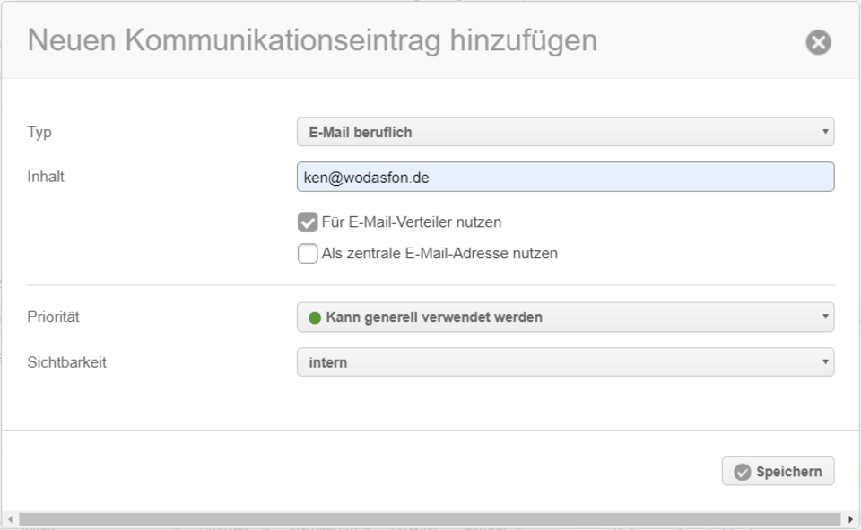Click the green priority status dot
Viewport: 861px width, 530px height.
[x=315, y=317]
